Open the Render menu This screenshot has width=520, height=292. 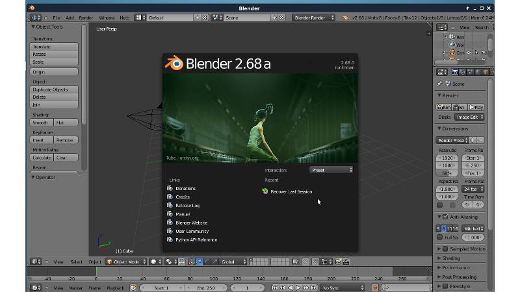pyautogui.click(x=86, y=18)
